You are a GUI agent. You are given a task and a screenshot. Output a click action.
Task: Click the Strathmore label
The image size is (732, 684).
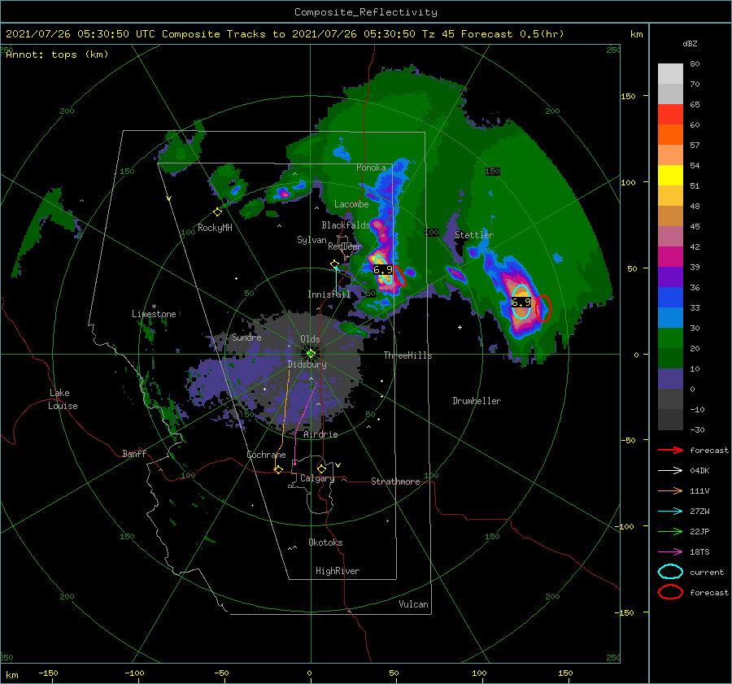(395, 481)
